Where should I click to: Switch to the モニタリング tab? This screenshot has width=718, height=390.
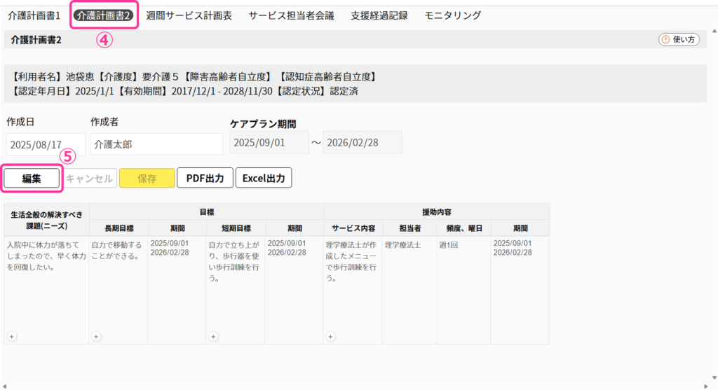[x=452, y=15]
